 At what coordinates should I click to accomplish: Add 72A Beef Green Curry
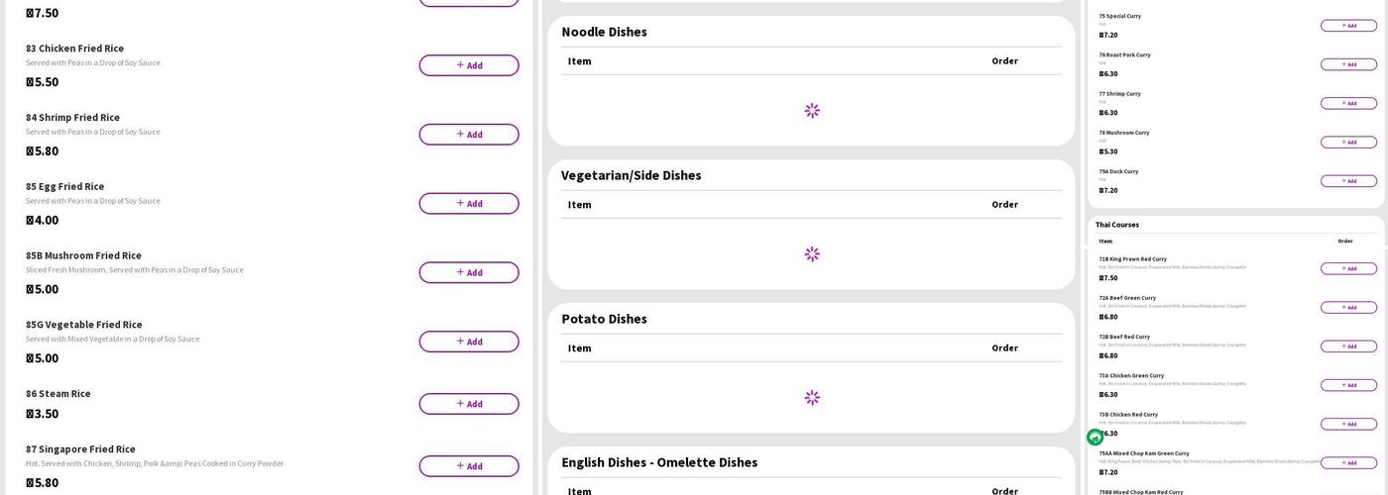click(1348, 308)
